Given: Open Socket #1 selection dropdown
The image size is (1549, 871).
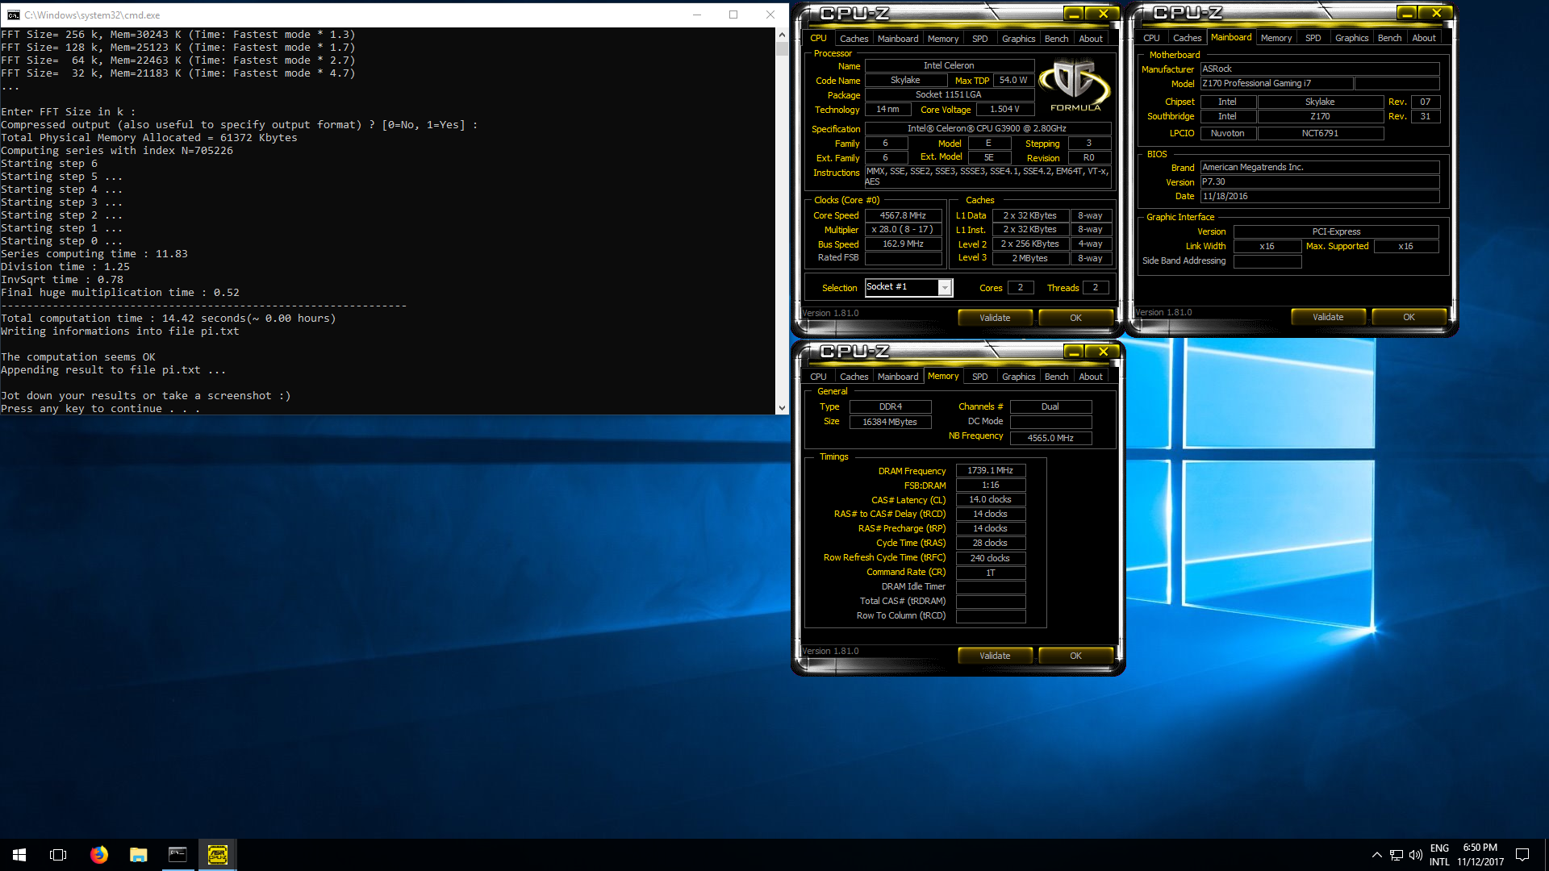Looking at the screenshot, I should point(945,288).
